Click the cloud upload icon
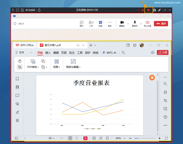The height and width of the screenshot is (144, 183). 152,53
